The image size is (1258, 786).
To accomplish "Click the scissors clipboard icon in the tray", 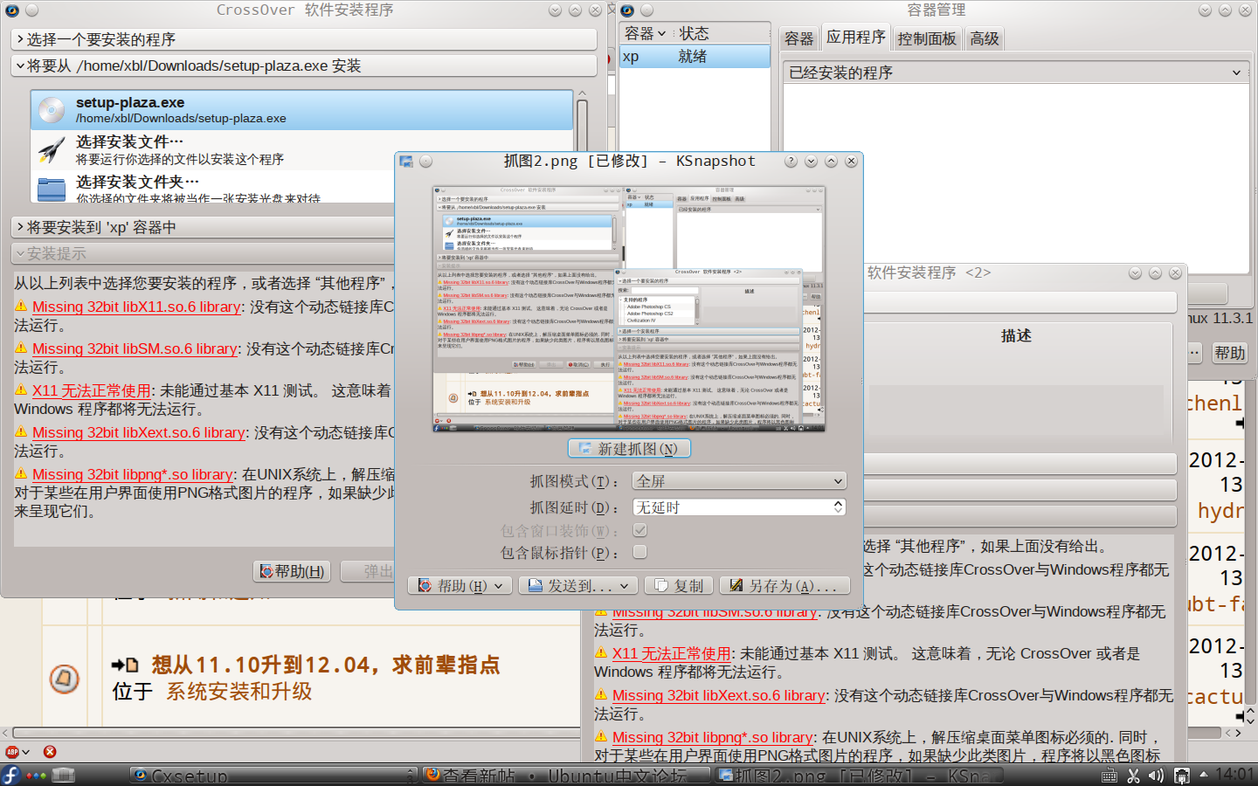I will [1133, 776].
